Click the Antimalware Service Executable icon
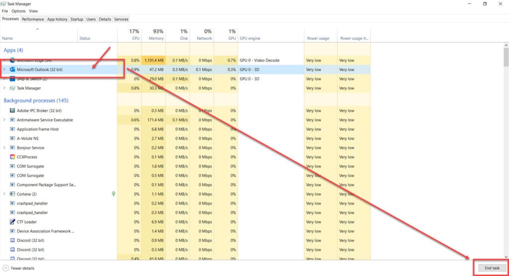Viewport: 509px width, 276px height. tap(12, 120)
